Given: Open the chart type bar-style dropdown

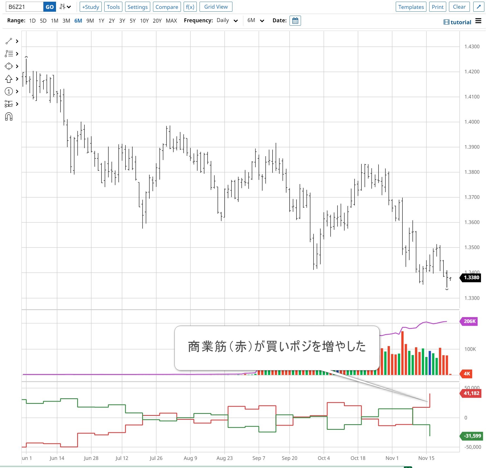Looking at the screenshot, I should 65,7.
